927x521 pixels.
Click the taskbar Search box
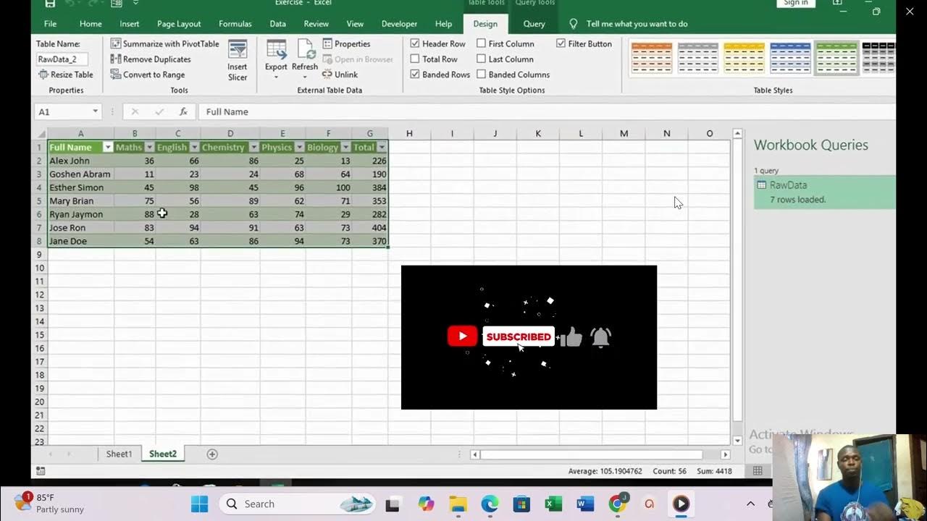point(297,504)
